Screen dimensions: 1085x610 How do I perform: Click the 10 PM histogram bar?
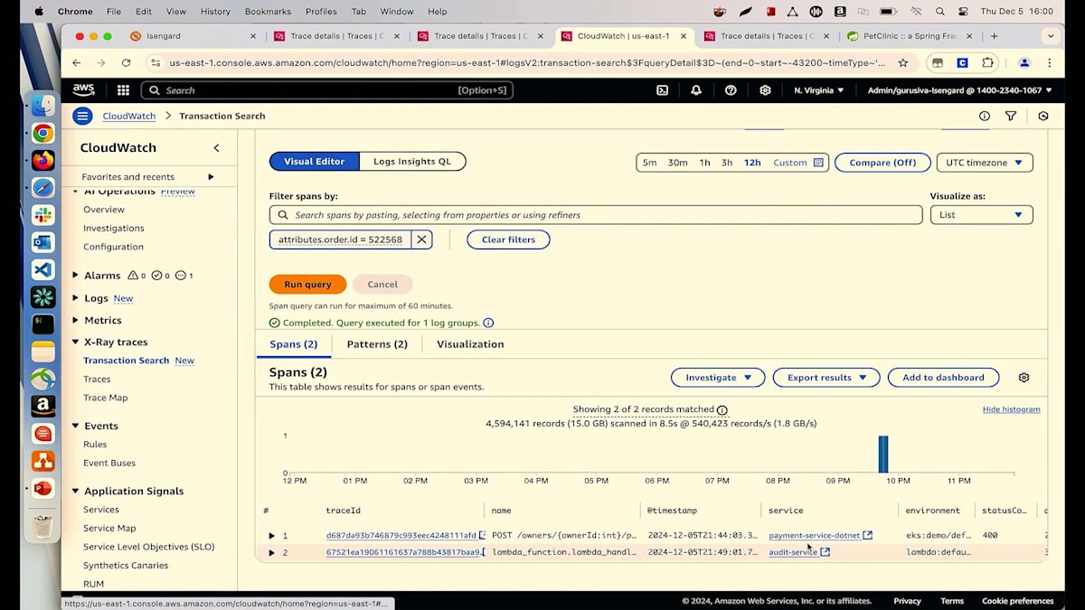pos(883,454)
